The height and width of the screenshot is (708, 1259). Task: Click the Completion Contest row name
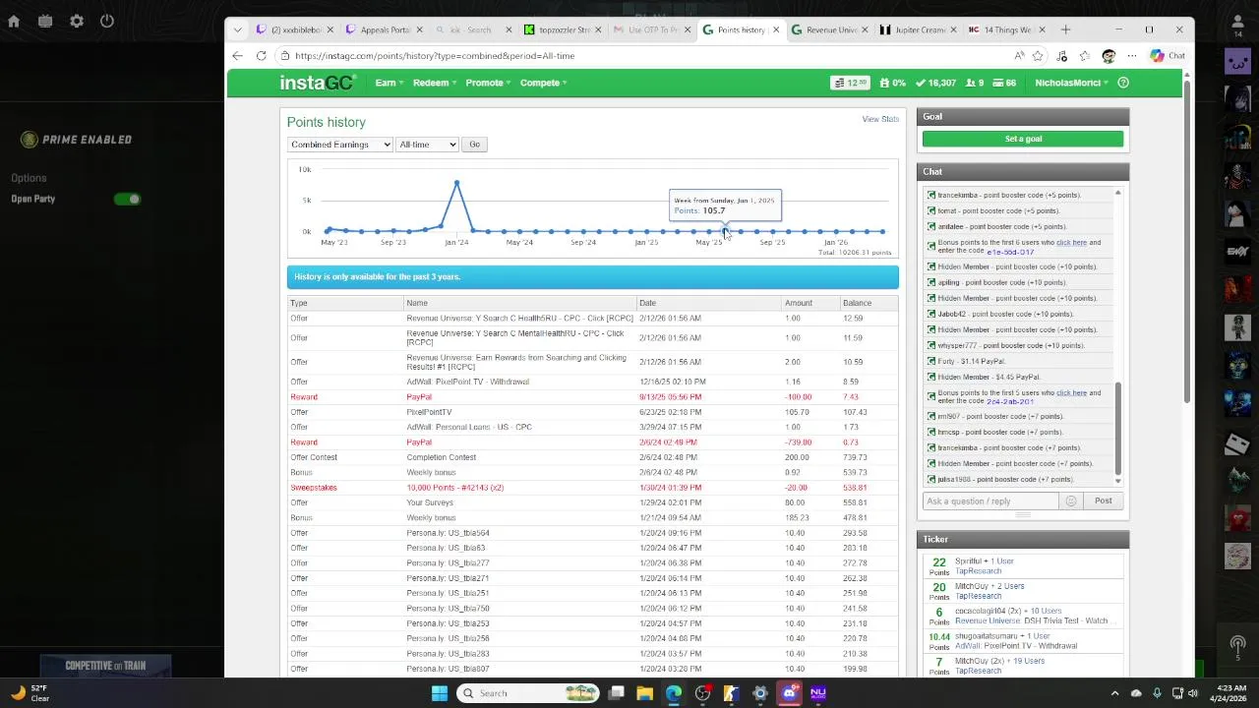click(x=441, y=457)
